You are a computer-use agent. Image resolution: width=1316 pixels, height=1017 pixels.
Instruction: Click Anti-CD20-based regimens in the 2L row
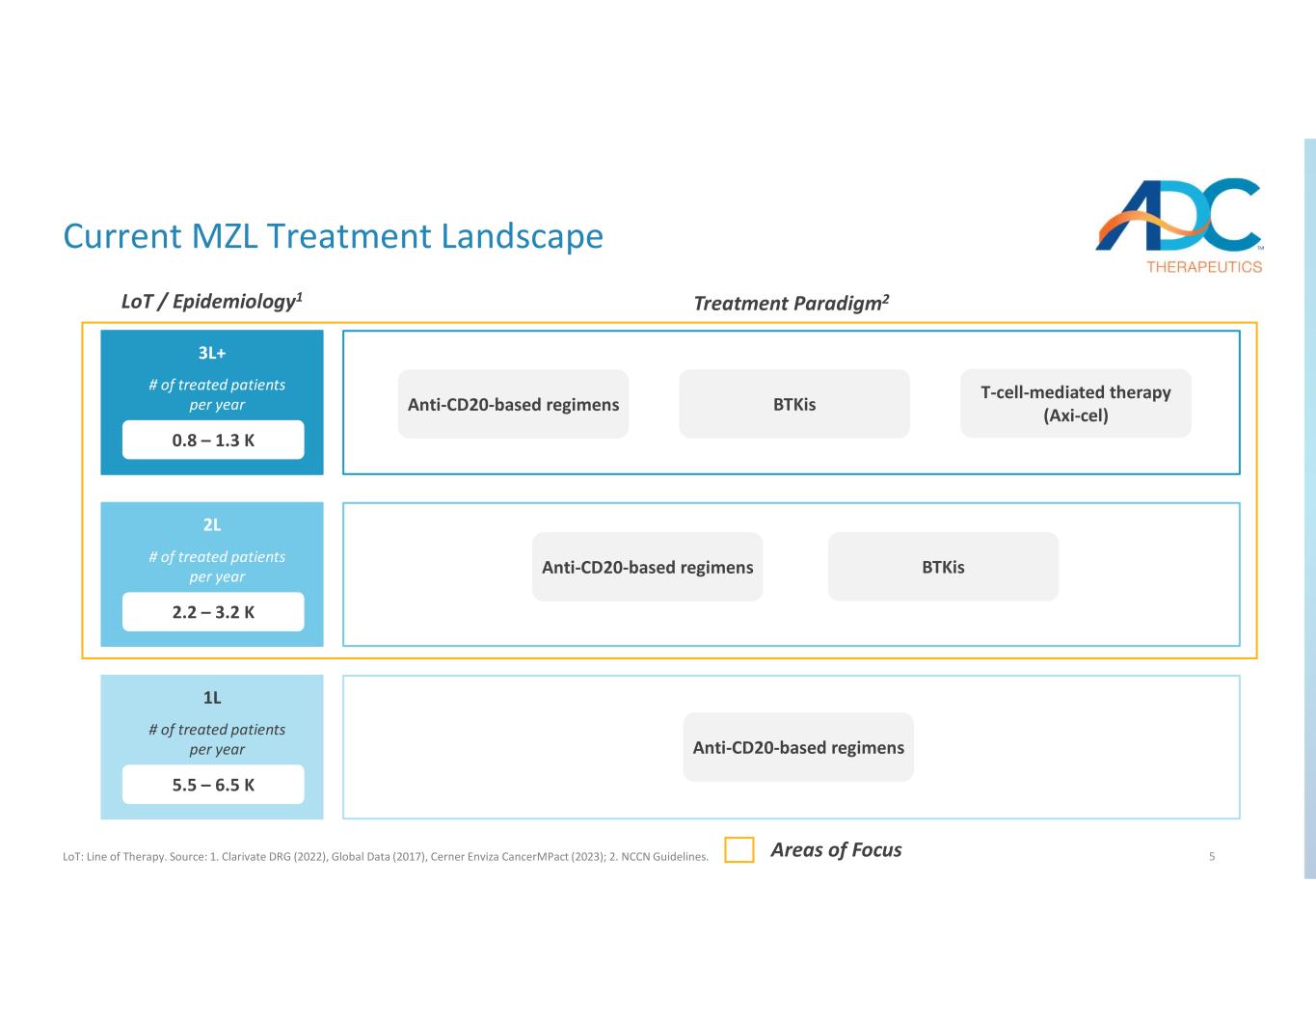click(647, 568)
